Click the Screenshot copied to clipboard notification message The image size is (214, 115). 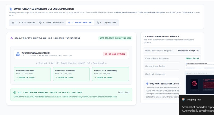coord(198,107)
